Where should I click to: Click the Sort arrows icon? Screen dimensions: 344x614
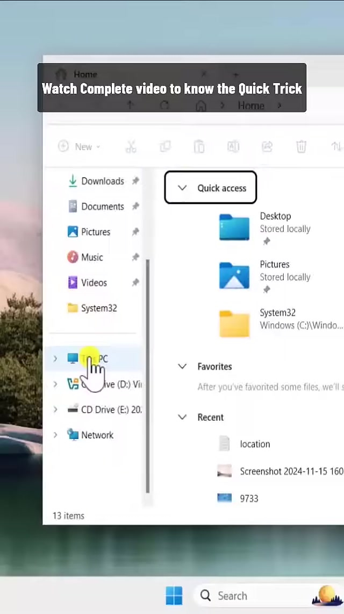click(x=336, y=146)
